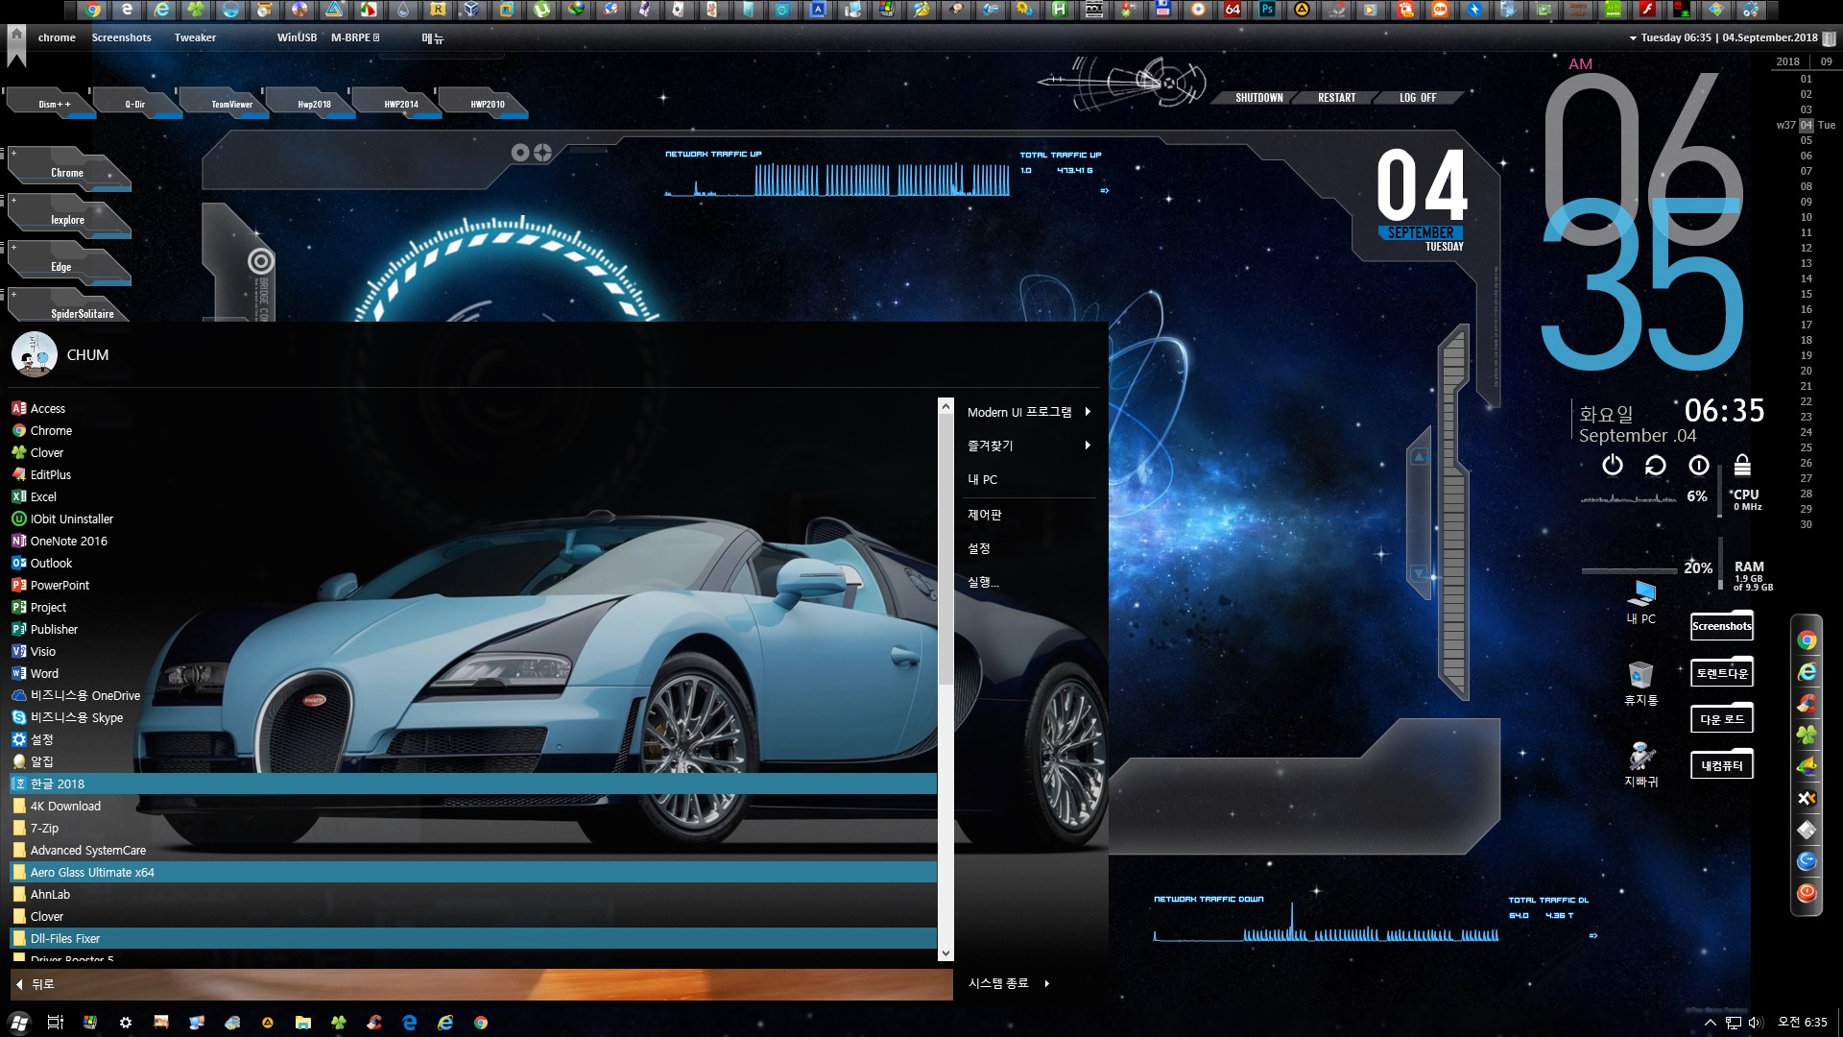Screen dimensions: 1843x1037
Task: Click the blue floppy disk dock icon
Action: [x=1162, y=10]
